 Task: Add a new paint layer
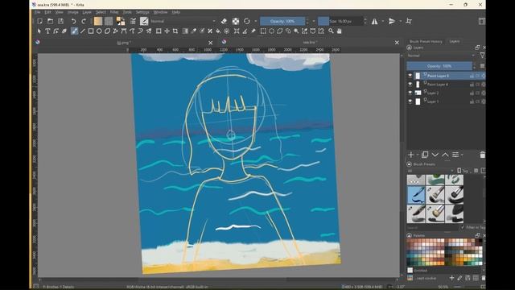pyautogui.click(x=411, y=155)
